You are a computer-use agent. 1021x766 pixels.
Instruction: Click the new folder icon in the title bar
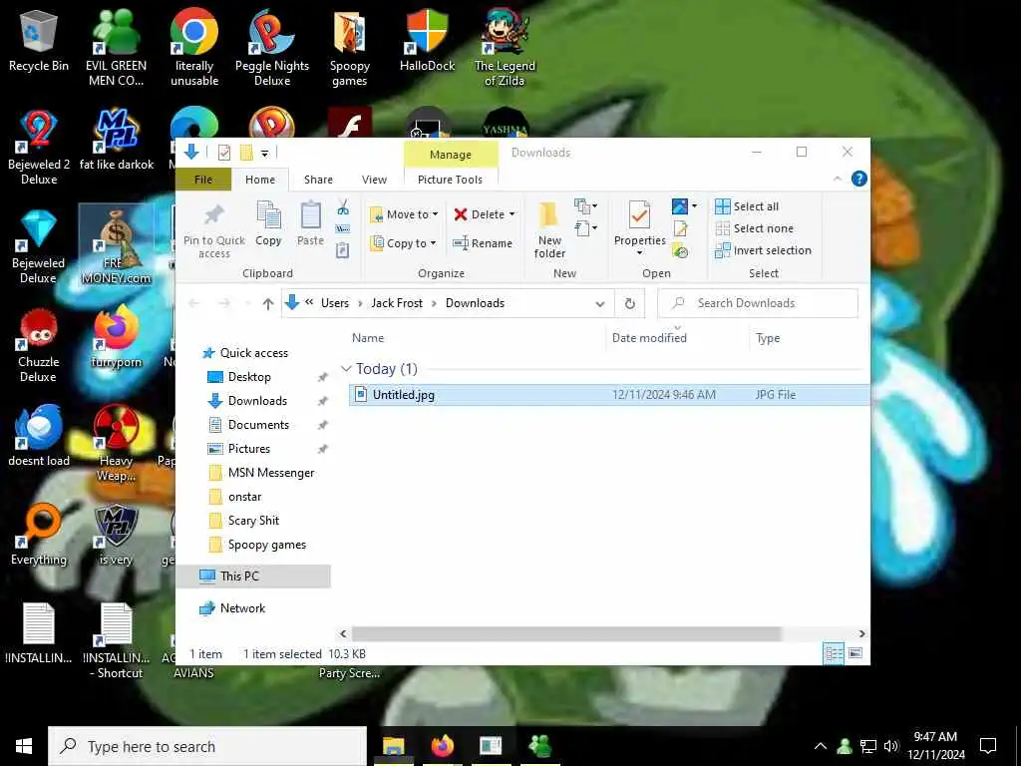pyautogui.click(x=246, y=153)
